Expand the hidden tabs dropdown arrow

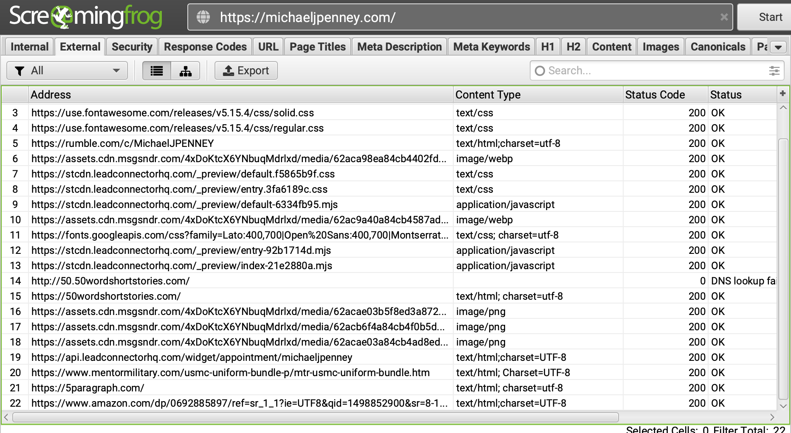[778, 47]
